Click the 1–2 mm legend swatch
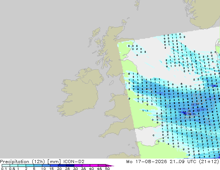The height and width of the screenshot is (170, 220). click(x=22, y=165)
